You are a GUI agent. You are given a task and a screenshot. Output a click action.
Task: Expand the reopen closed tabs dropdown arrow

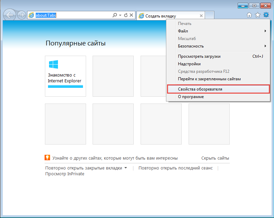[126, 168]
